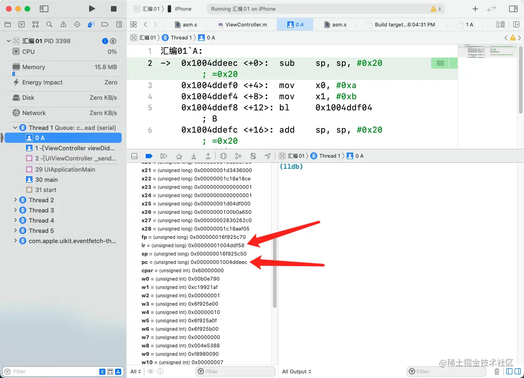Step out of the current function
The height and width of the screenshot is (378, 524).
[208, 156]
